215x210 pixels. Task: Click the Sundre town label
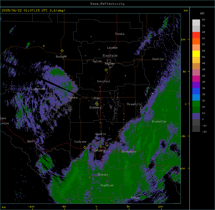[x=73, y=98]
